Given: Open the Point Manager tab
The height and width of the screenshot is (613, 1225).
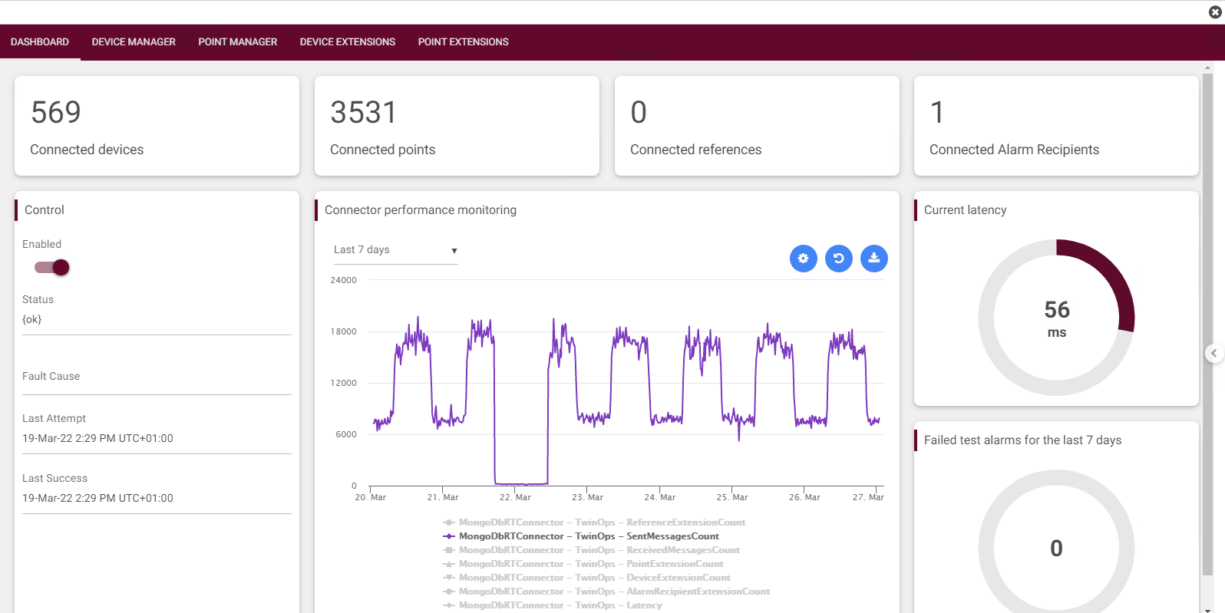Looking at the screenshot, I should pos(237,42).
